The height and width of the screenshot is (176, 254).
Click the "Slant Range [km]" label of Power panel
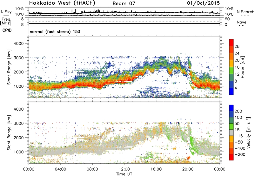9,67
